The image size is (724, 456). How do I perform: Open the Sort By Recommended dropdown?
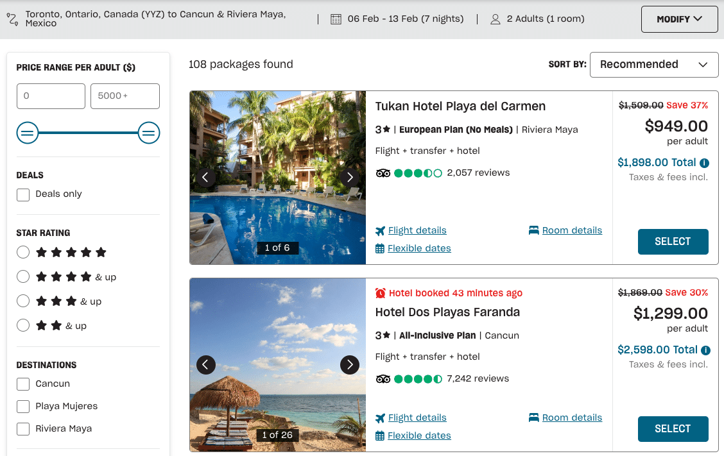653,65
